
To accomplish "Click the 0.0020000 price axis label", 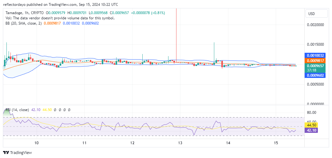I will pyautogui.click(x=315, y=25).
